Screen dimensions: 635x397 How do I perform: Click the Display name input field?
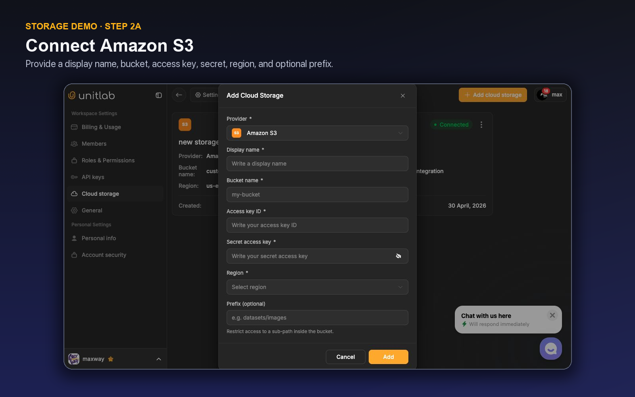(x=317, y=164)
